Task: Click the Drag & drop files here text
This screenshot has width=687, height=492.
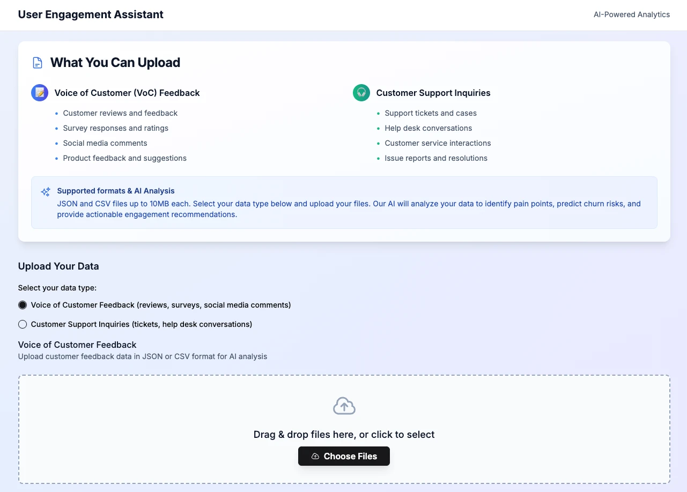Action: coord(344,435)
